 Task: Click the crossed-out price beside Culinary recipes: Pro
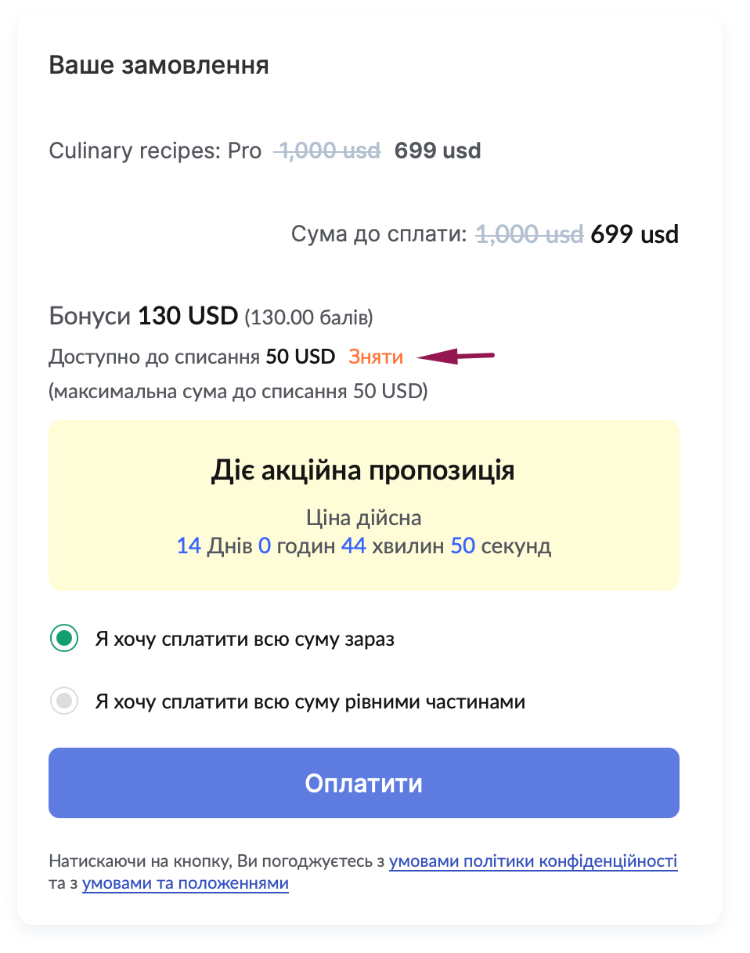coord(327,150)
